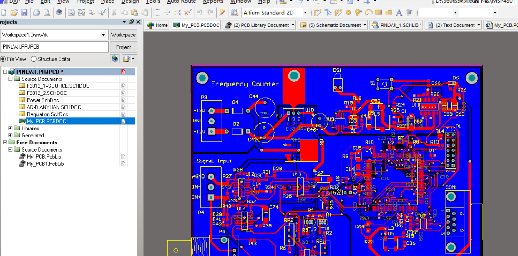Select the Place Arc tool
Image resolution: width=518 pixels, height=256 pixels.
point(368,13)
